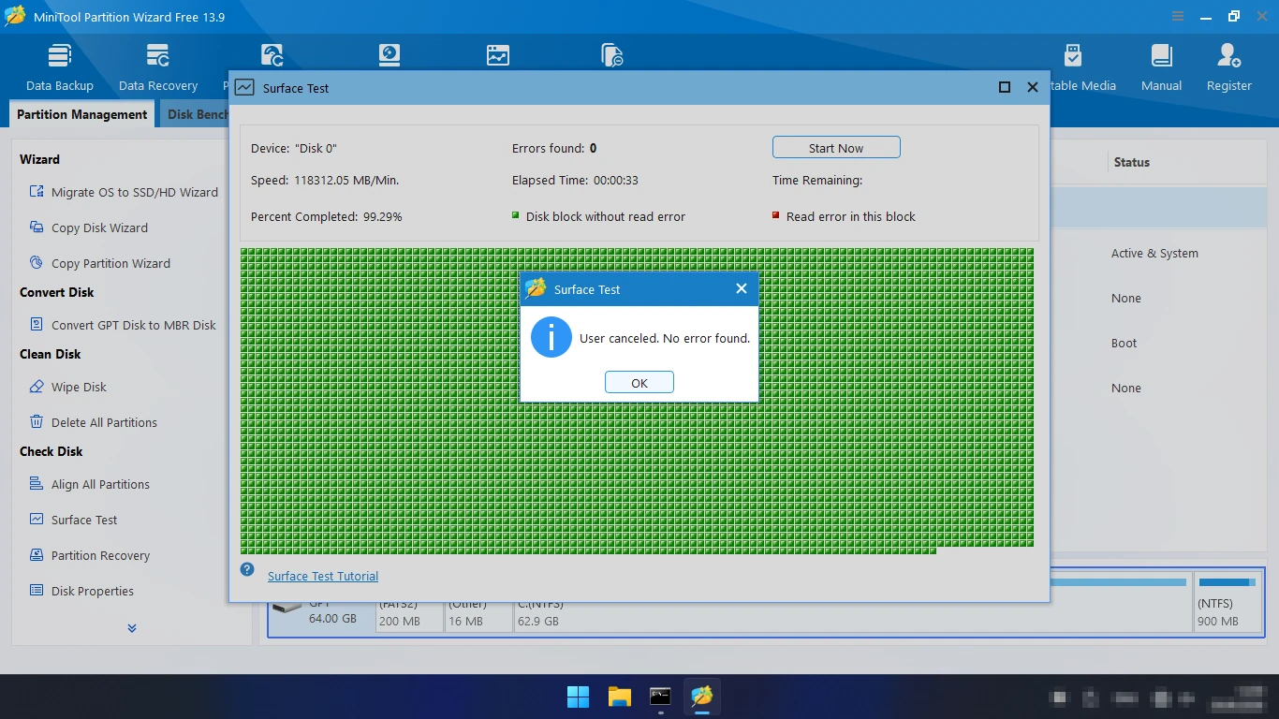Image resolution: width=1279 pixels, height=719 pixels.
Task: Open Disk Properties in sidebar
Action: coord(81,591)
